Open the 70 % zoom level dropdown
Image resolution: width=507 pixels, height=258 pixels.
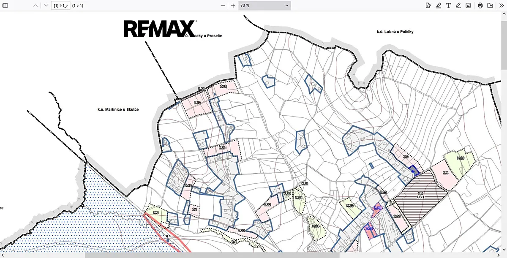pos(264,5)
